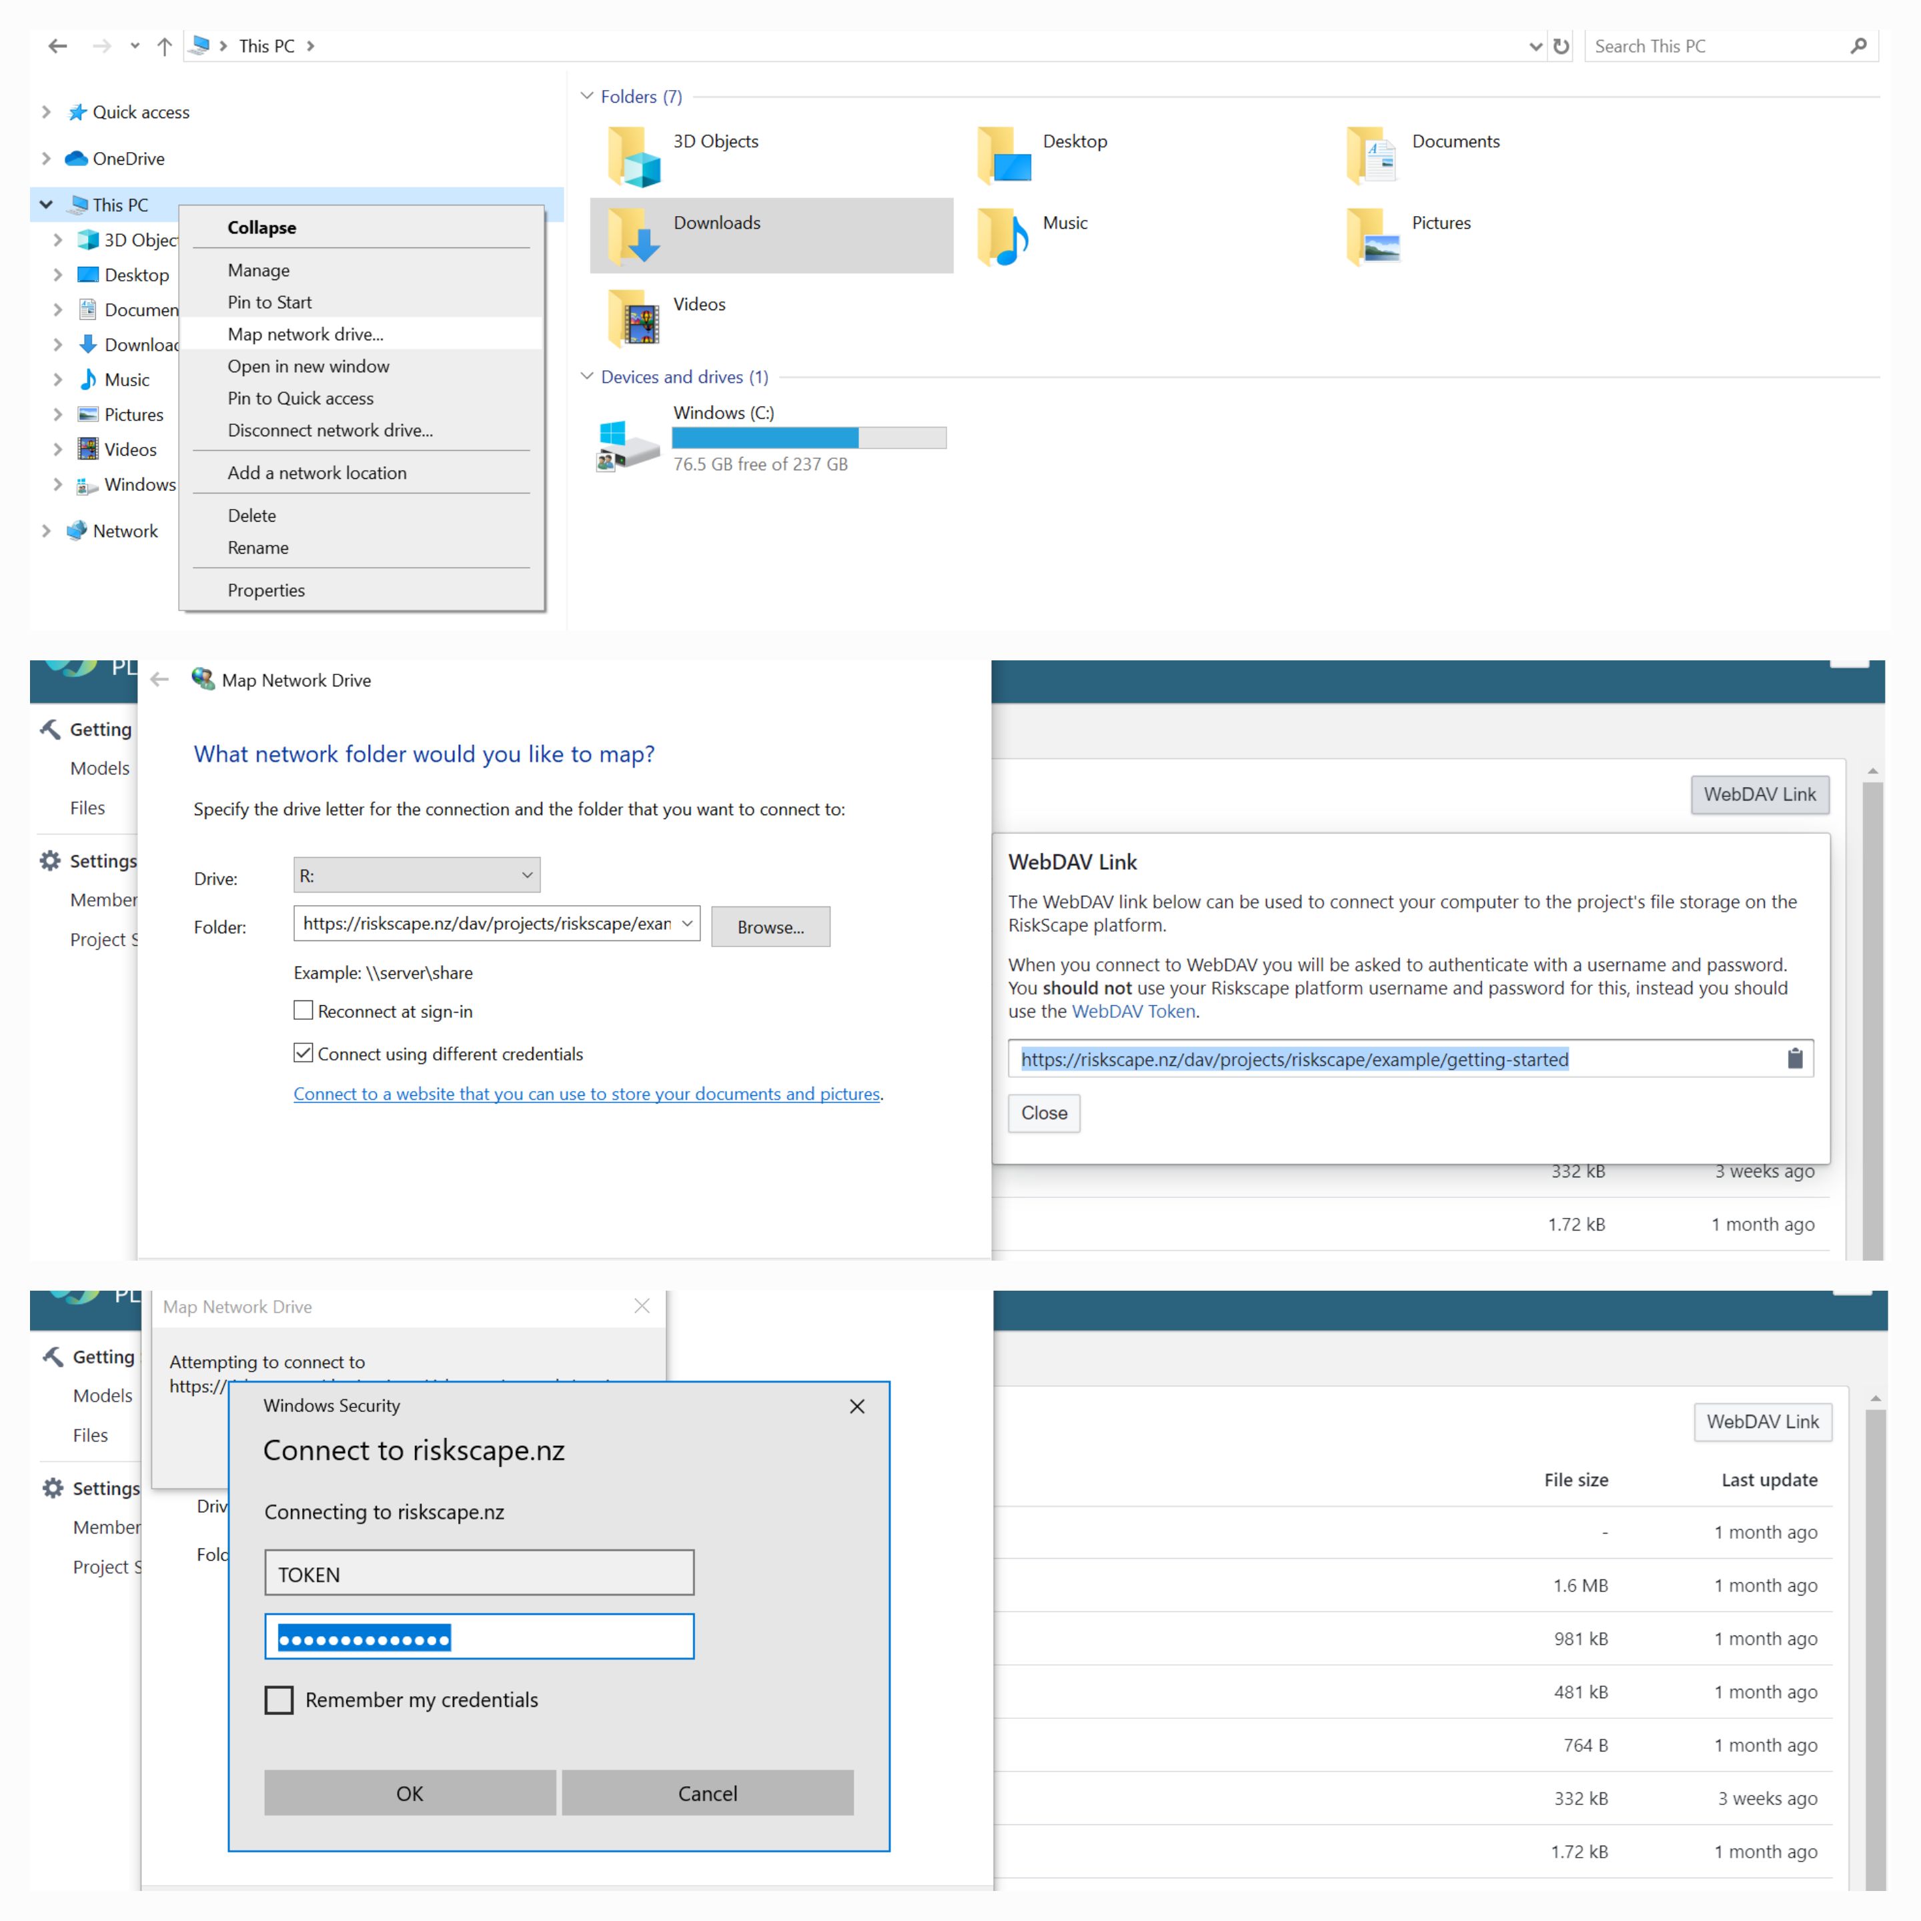Open the Pictures folder icon
Screen dimensions: 1921x1921
[1372, 237]
